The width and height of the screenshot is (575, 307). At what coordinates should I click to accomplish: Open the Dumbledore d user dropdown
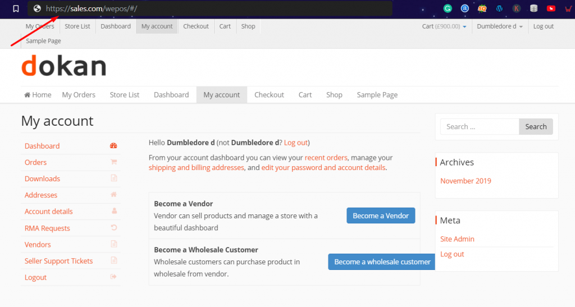point(499,26)
